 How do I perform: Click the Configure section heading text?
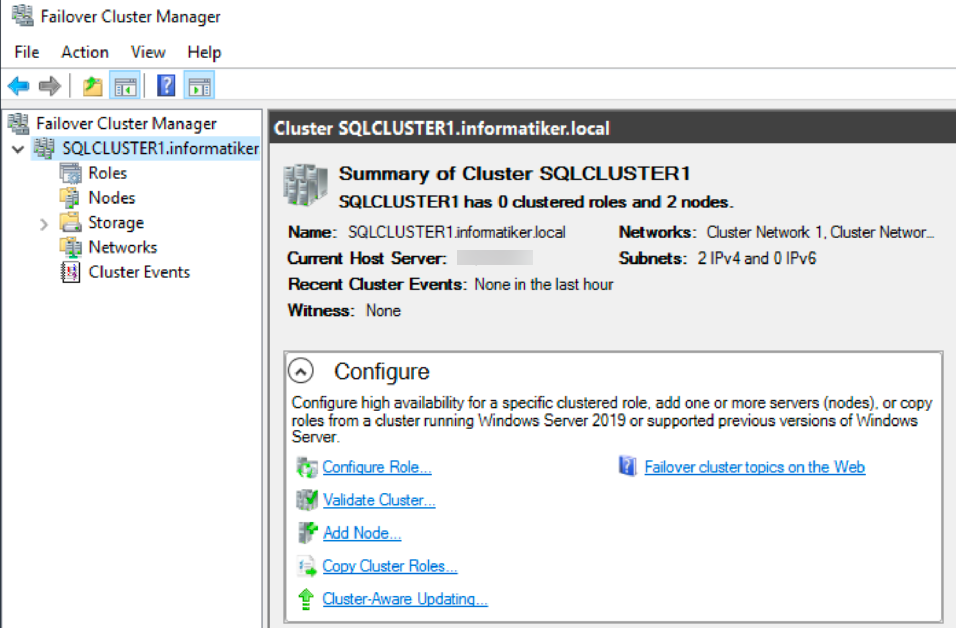coord(382,371)
